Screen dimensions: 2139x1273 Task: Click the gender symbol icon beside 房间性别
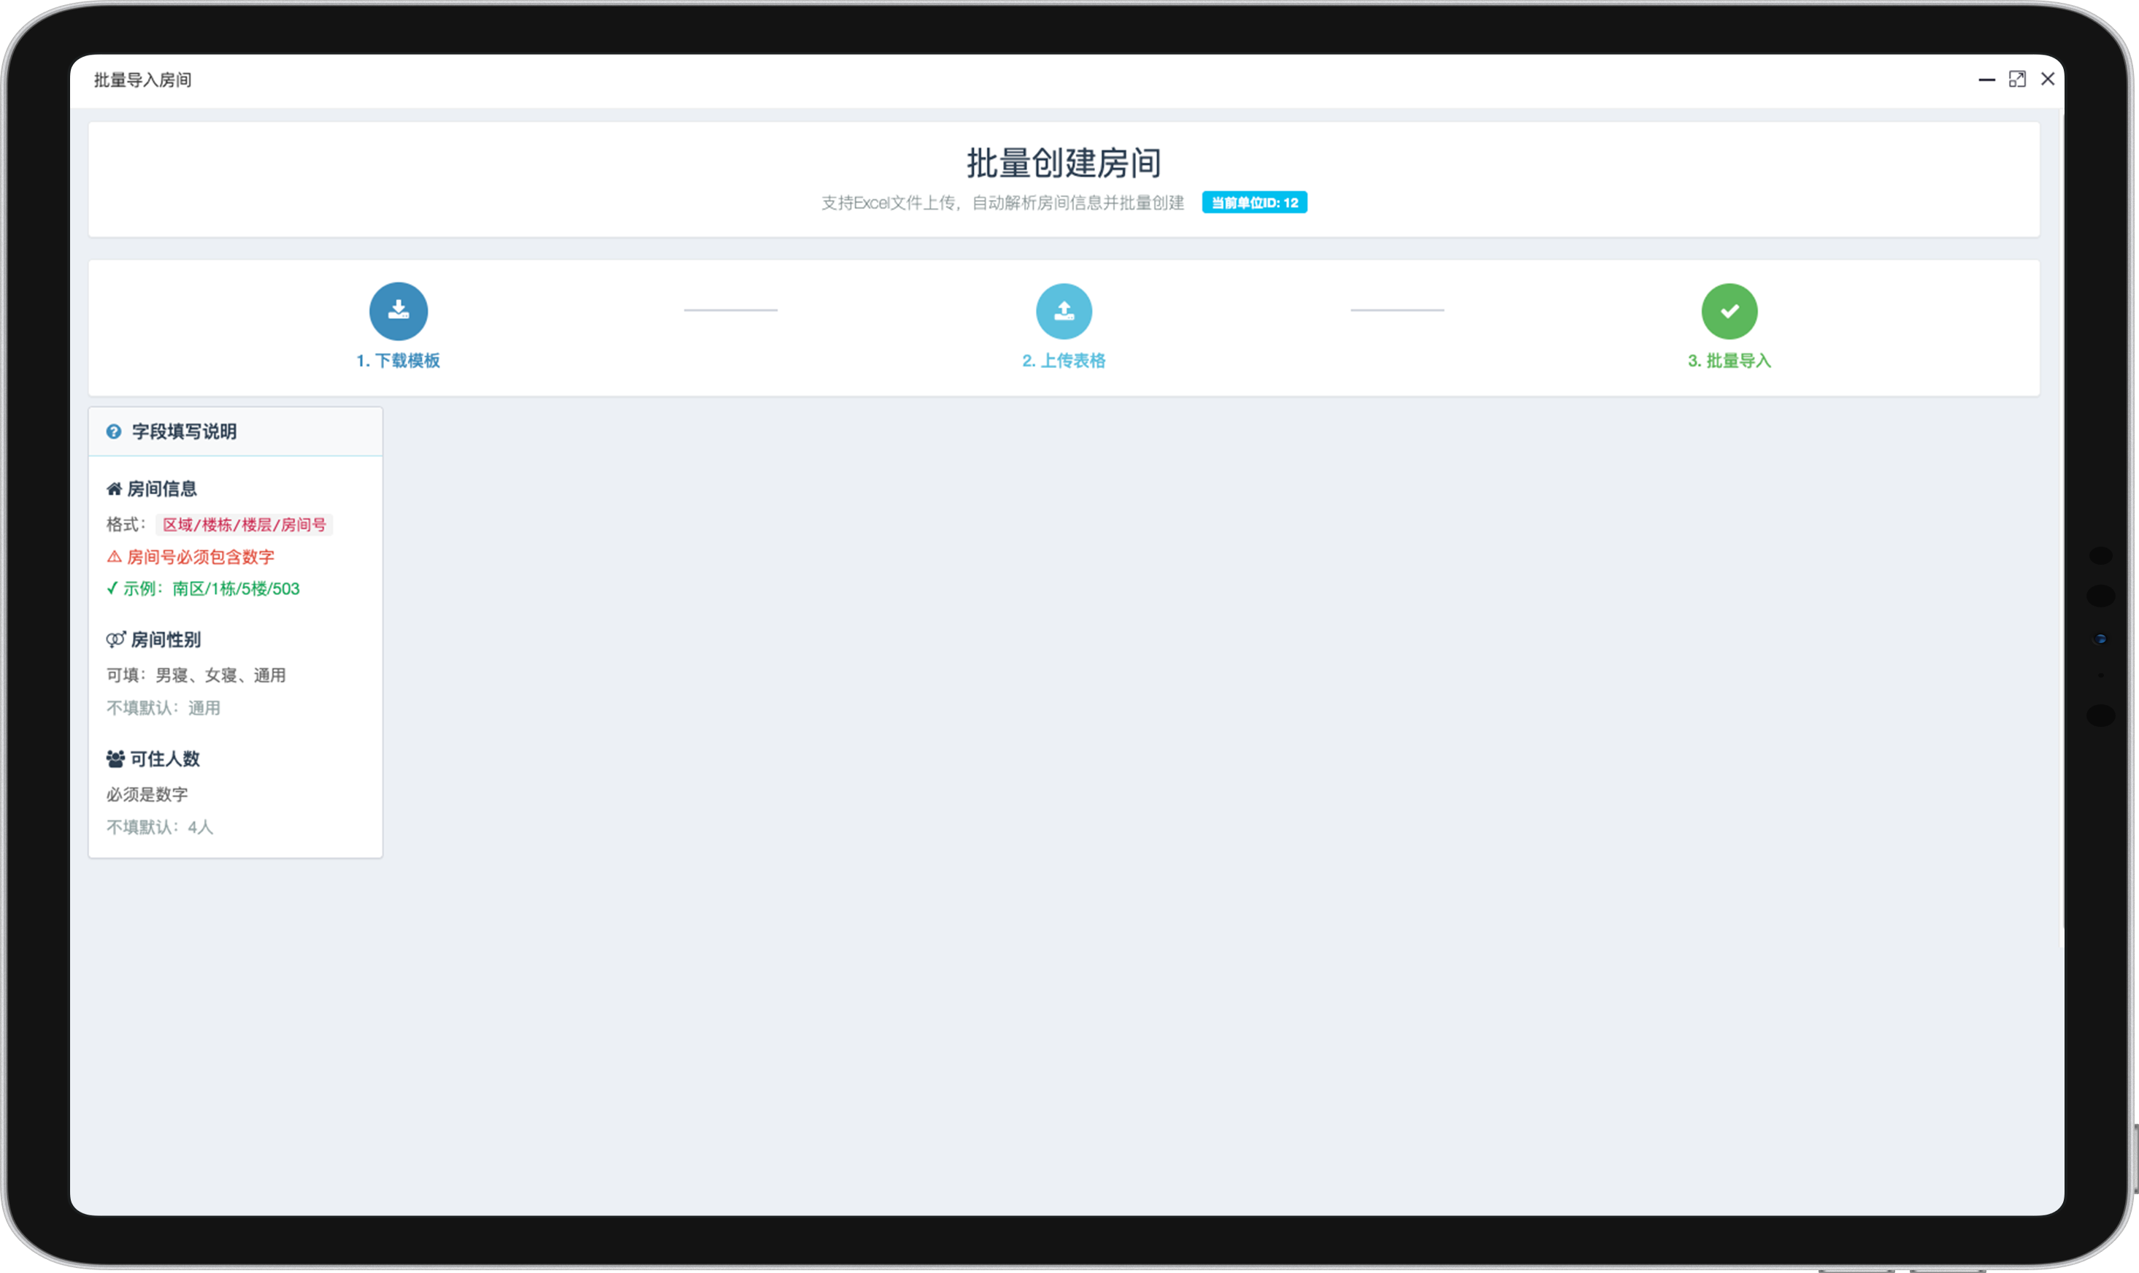pos(116,639)
